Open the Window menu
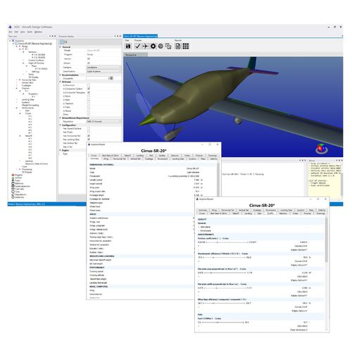 [38, 32]
